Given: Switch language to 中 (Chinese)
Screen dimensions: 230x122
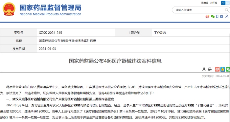Looking at the screenshot, I should point(223,3).
